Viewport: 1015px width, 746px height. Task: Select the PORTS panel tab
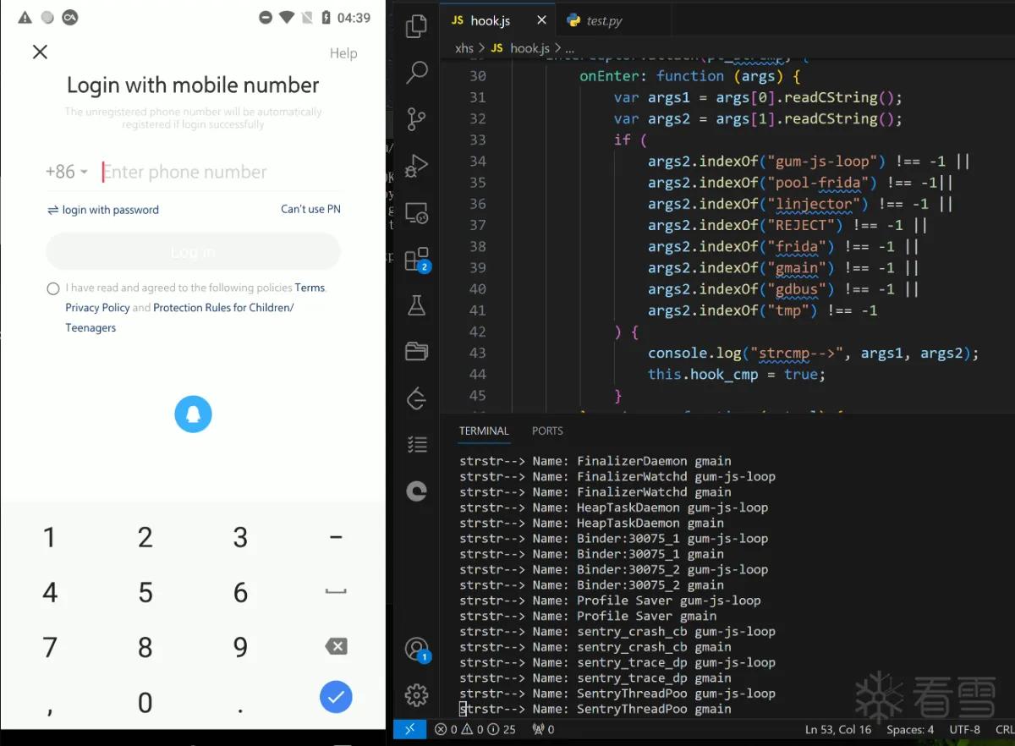click(x=547, y=431)
